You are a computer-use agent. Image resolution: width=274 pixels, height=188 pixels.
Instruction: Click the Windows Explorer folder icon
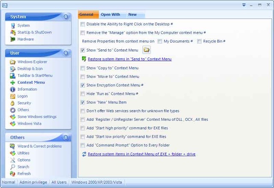tap(12, 62)
